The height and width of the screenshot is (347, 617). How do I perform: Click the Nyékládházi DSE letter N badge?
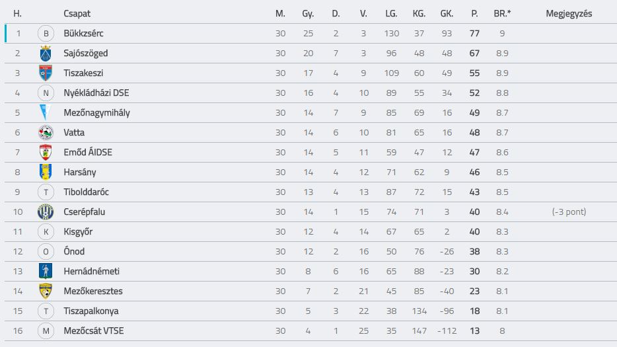[x=46, y=93]
